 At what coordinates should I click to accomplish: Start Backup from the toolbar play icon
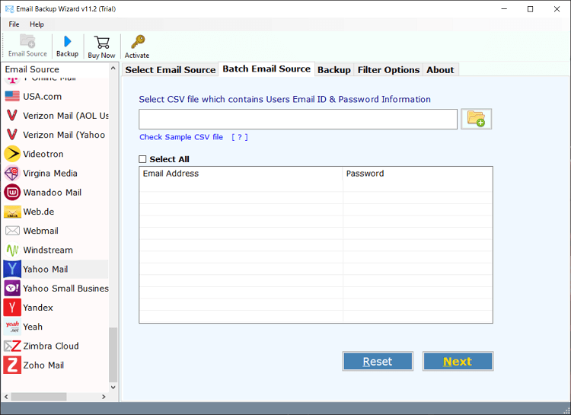click(67, 41)
